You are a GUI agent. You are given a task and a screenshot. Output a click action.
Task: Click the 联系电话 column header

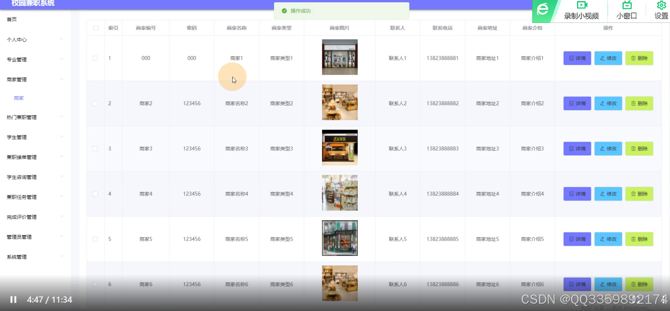(443, 28)
